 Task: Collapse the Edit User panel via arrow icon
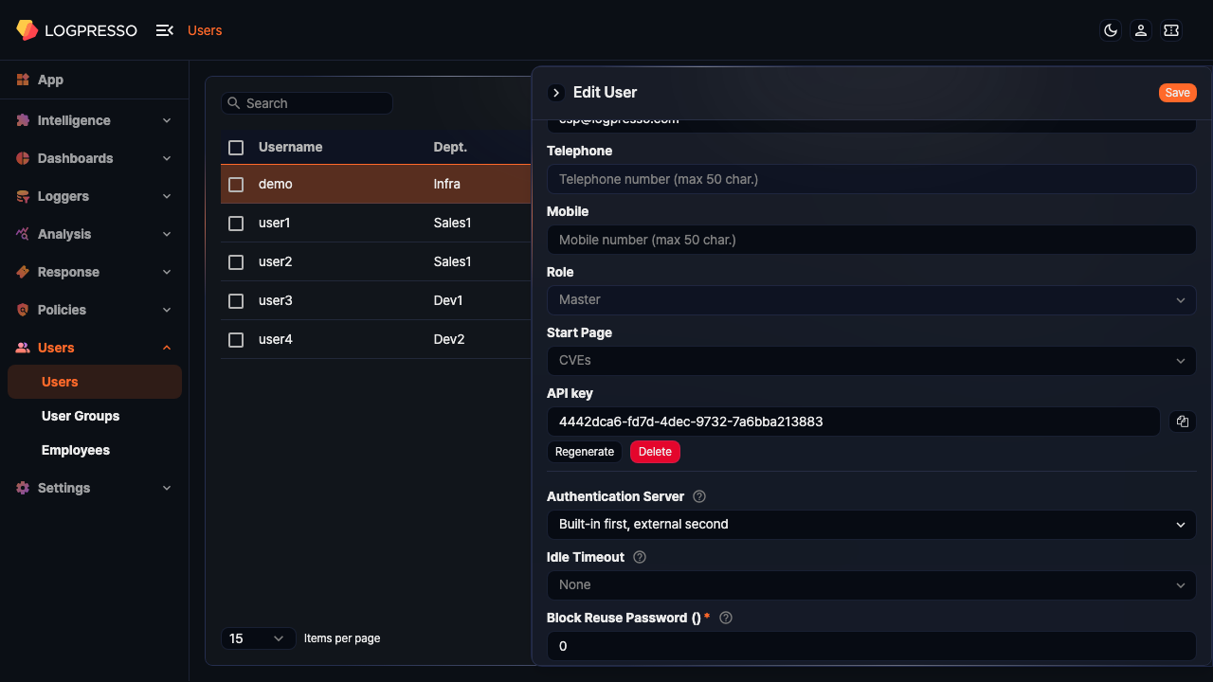tap(555, 92)
